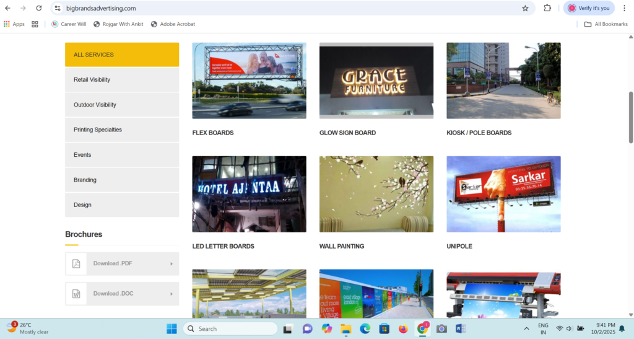Open Chrome's three-dot menu
Screen dimensions: 634x339
(x=624, y=8)
